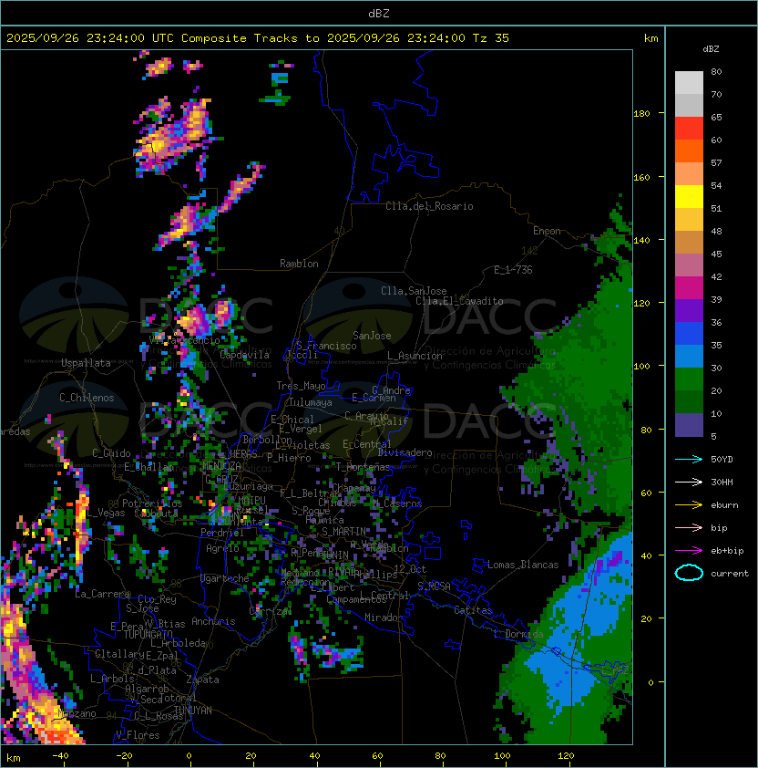758x768 pixels.
Task: Click the Agrelo map label
Action: 222,548
